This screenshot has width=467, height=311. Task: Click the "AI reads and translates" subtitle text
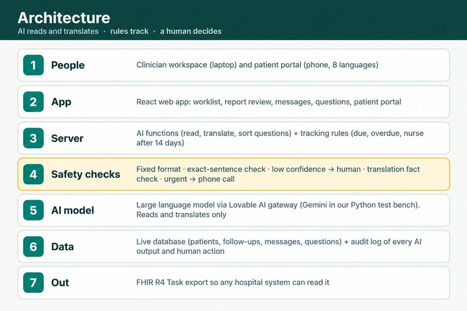click(x=58, y=31)
